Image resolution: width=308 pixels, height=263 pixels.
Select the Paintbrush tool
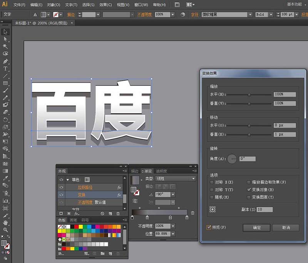pos(5,90)
